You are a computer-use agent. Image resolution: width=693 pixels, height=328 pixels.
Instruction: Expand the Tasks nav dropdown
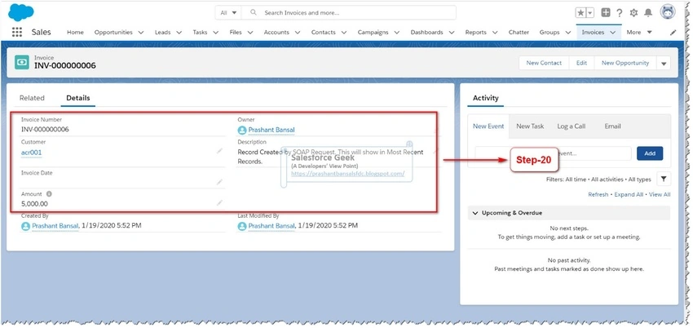pyautogui.click(x=216, y=33)
